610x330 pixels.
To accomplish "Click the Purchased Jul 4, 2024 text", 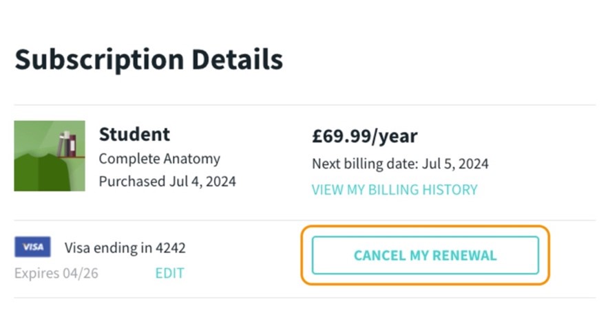I will pyautogui.click(x=167, y=181).
